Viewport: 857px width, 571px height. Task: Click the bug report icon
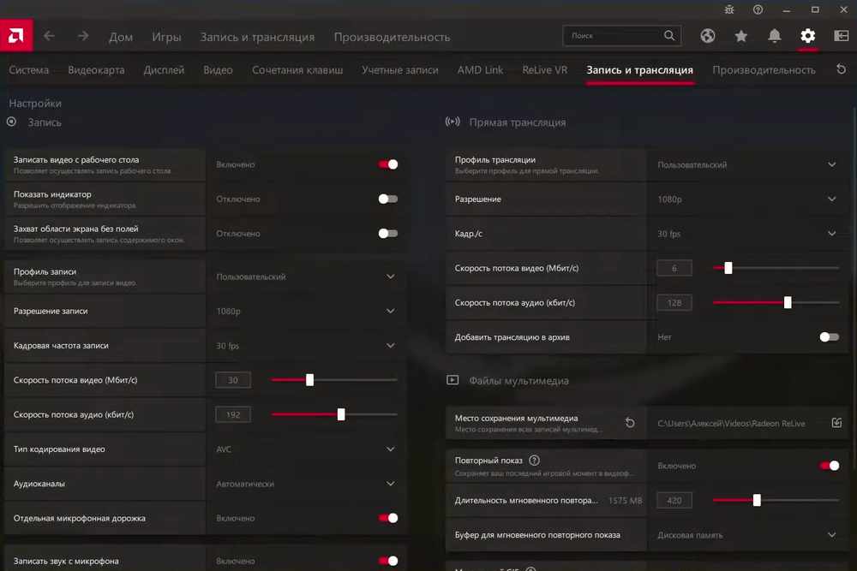(x=729, y=9)
